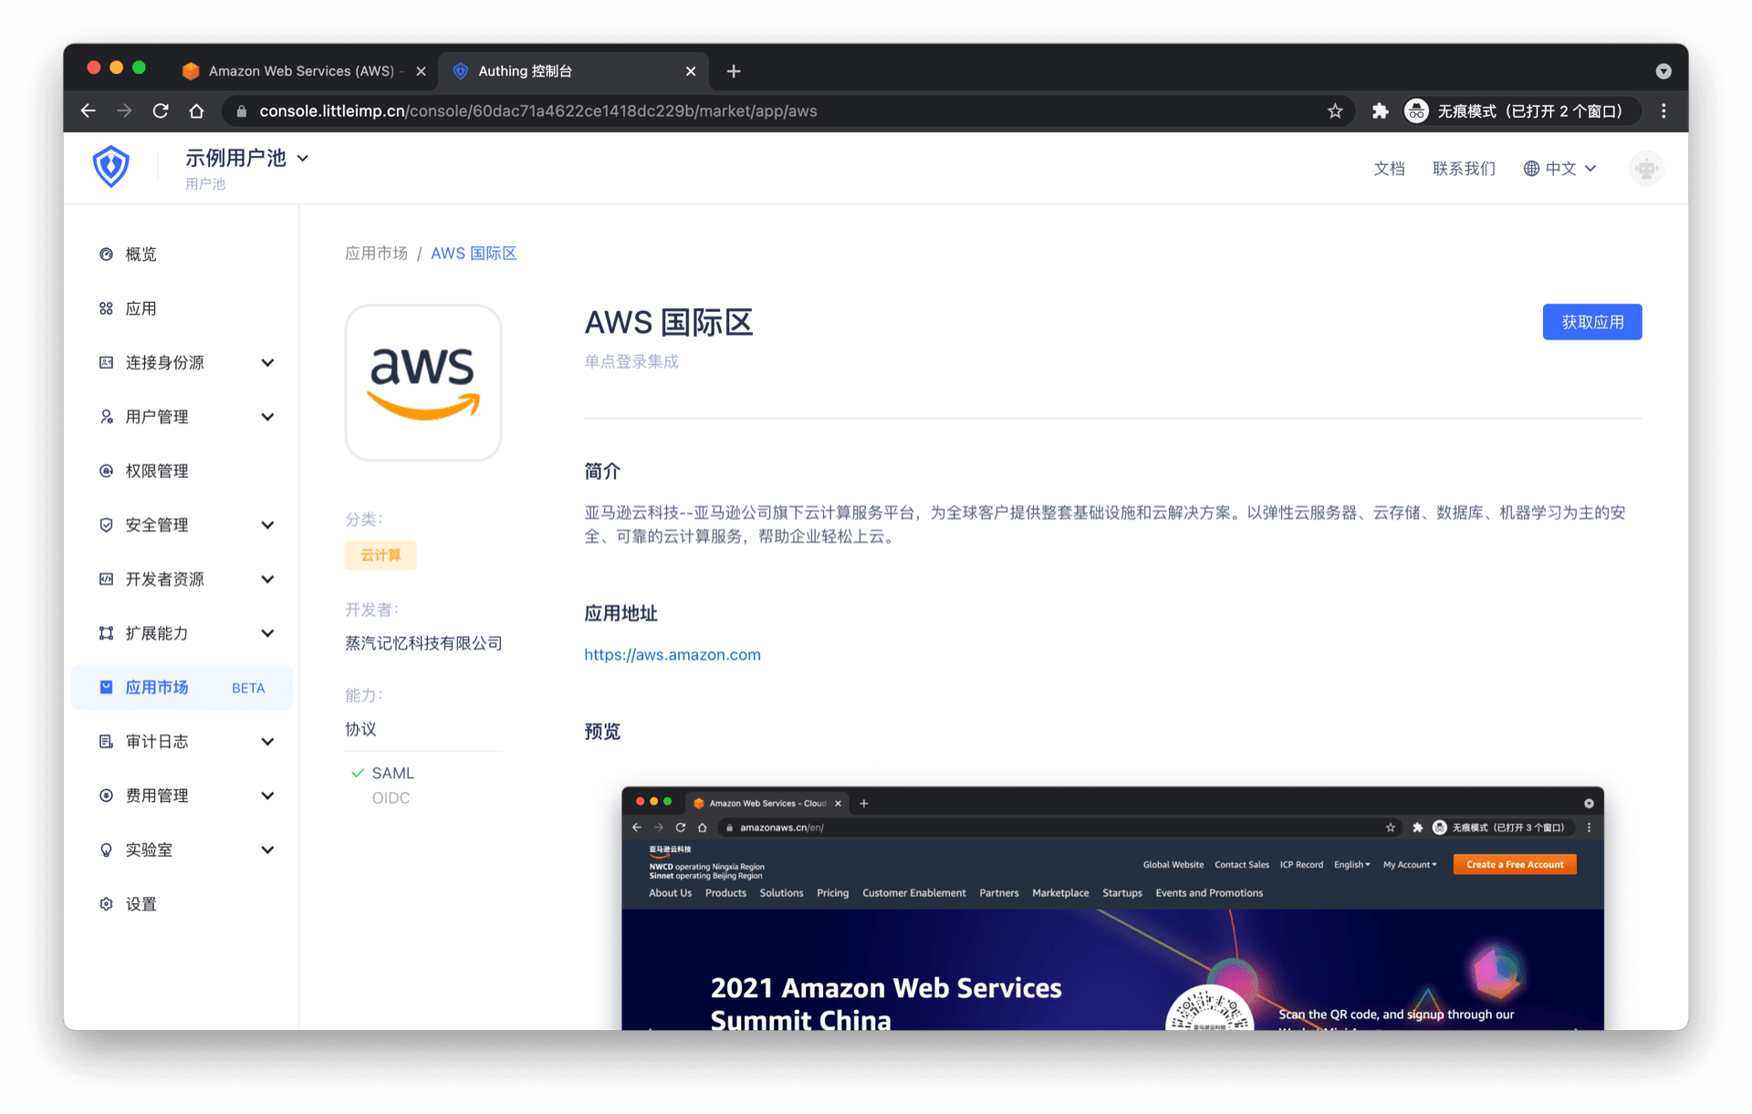This screenshot has height=1114, width=1752.
Task: Select the OIDC protocol option
Action: point(391,797)
